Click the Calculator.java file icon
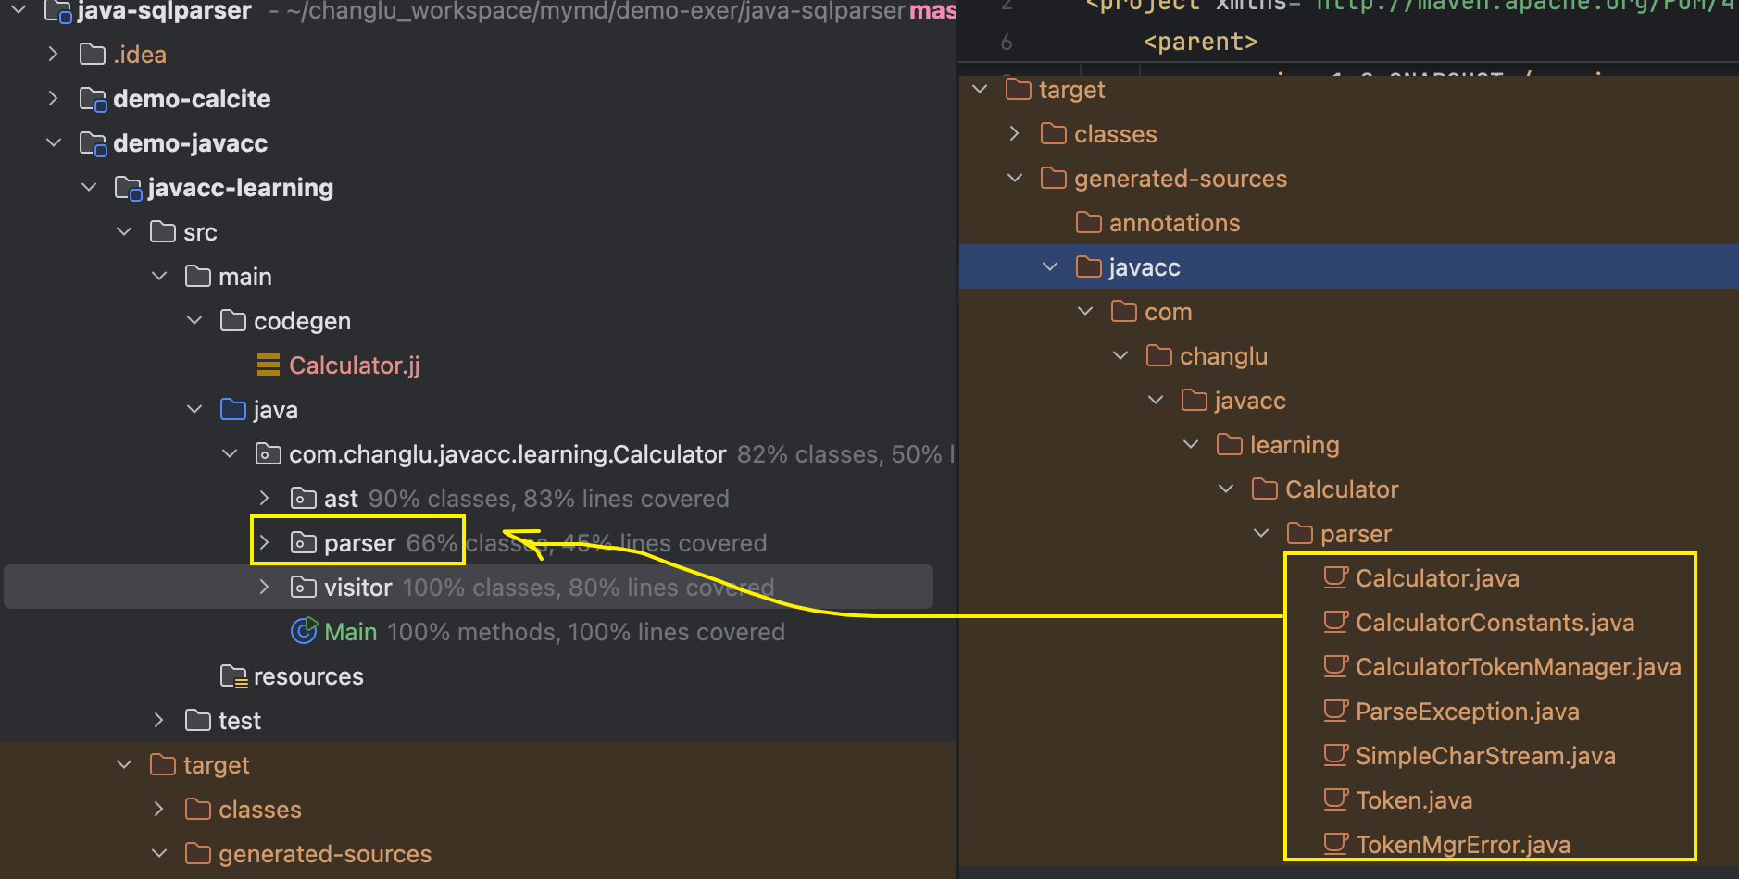The height and width of the screenshot is (879, 1739). click(1335, 577)
